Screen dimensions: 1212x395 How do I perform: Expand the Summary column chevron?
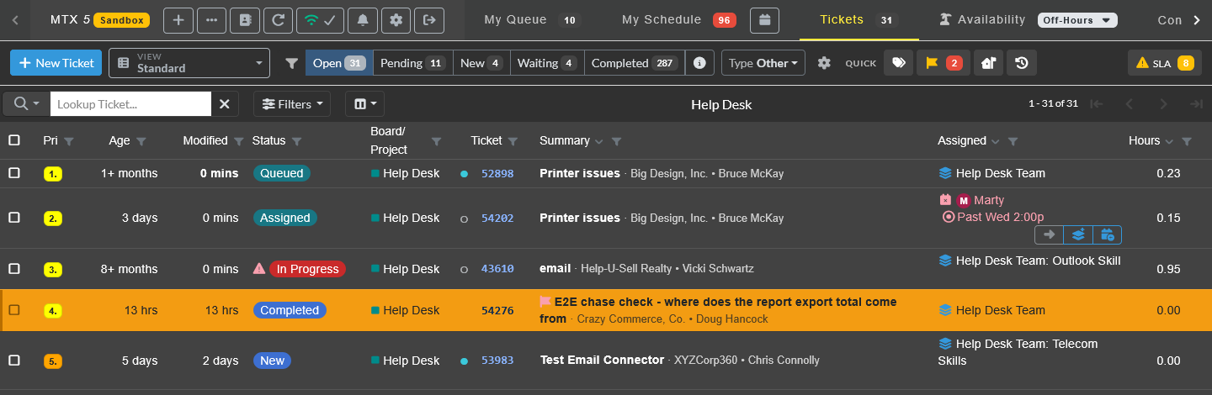point(598,141)
